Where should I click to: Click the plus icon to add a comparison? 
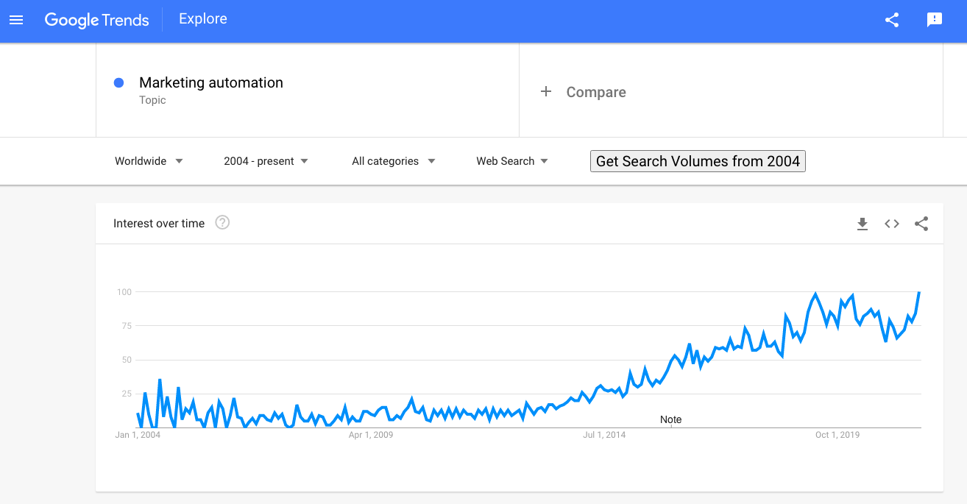(x=545, y=91)
